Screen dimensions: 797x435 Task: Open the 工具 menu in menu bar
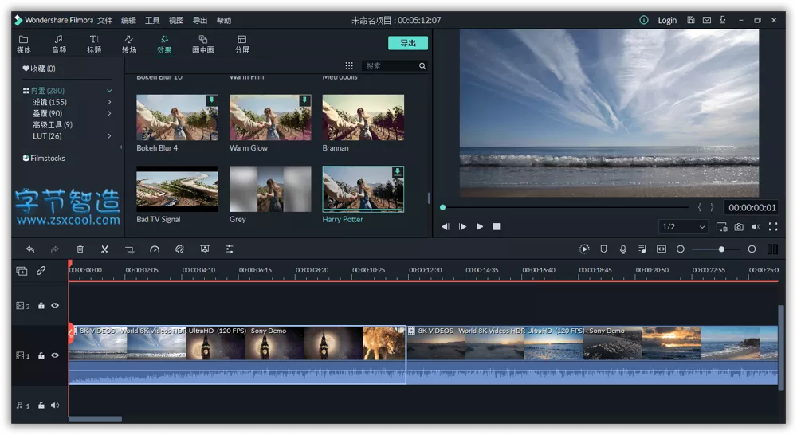tap(152, 20)
